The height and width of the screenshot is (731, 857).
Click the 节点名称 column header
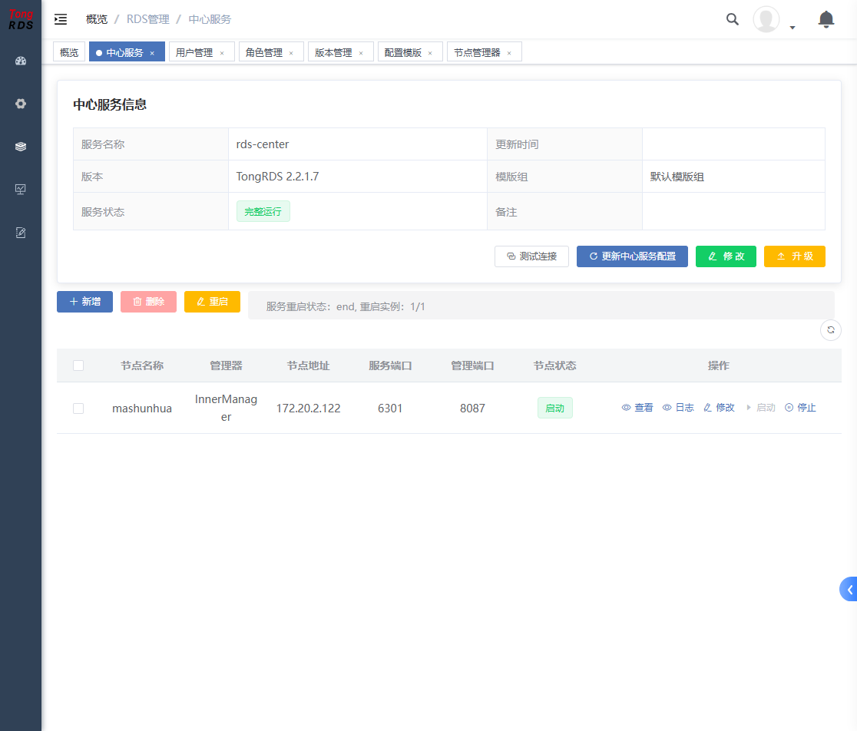(142, 365)
